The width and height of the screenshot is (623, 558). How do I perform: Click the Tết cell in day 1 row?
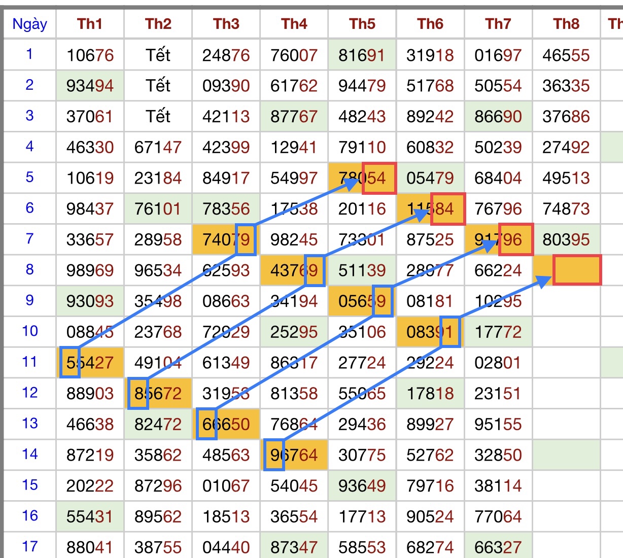158,55
